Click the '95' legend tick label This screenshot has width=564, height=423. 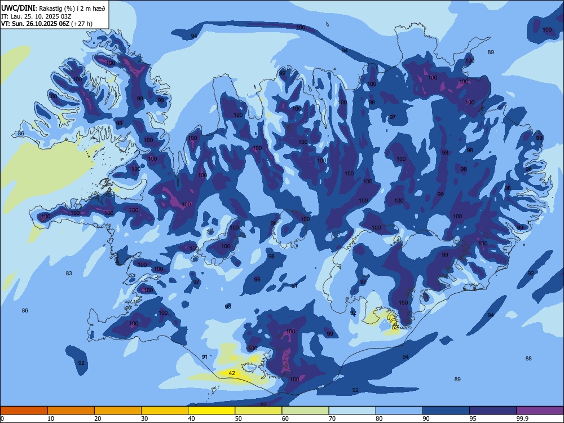tap(473, 418)
